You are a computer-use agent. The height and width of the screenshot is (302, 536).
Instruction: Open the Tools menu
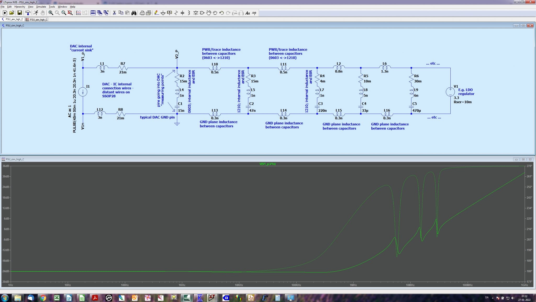(52, 7)
